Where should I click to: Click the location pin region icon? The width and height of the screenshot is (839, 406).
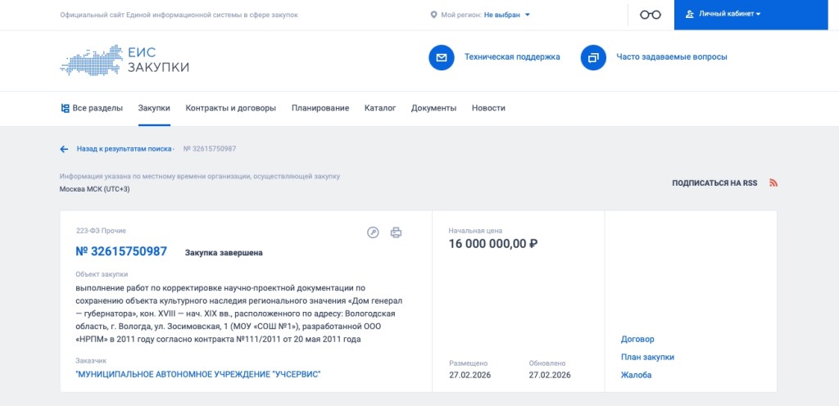[433, 15]
